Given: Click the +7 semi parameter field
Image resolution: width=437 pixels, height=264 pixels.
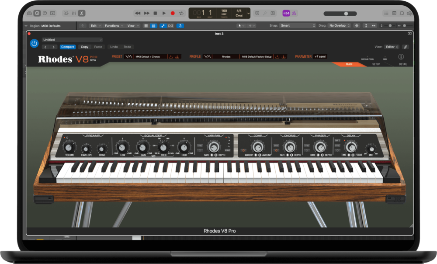Looking at the screenshot, I should [320, 56].
